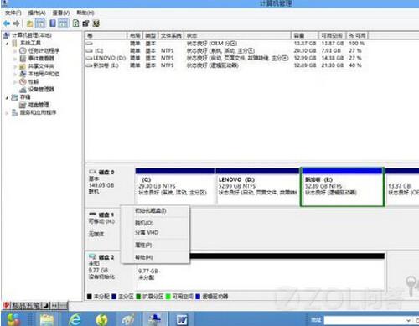Choose 属性(P) in the context menu
The width and height of the screenshot is (419, 326).
[143, 245]
